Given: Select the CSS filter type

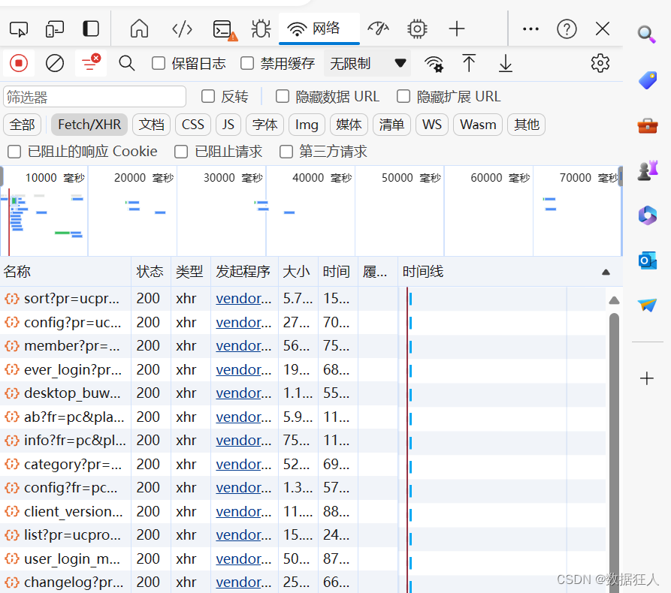Looking at the screenshot, I should click(193, 125).
